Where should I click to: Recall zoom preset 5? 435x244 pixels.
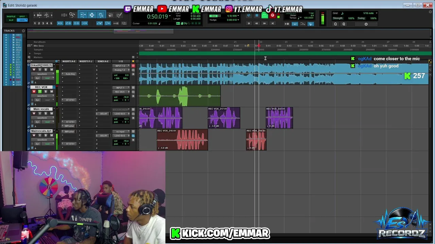pos(51,23)
